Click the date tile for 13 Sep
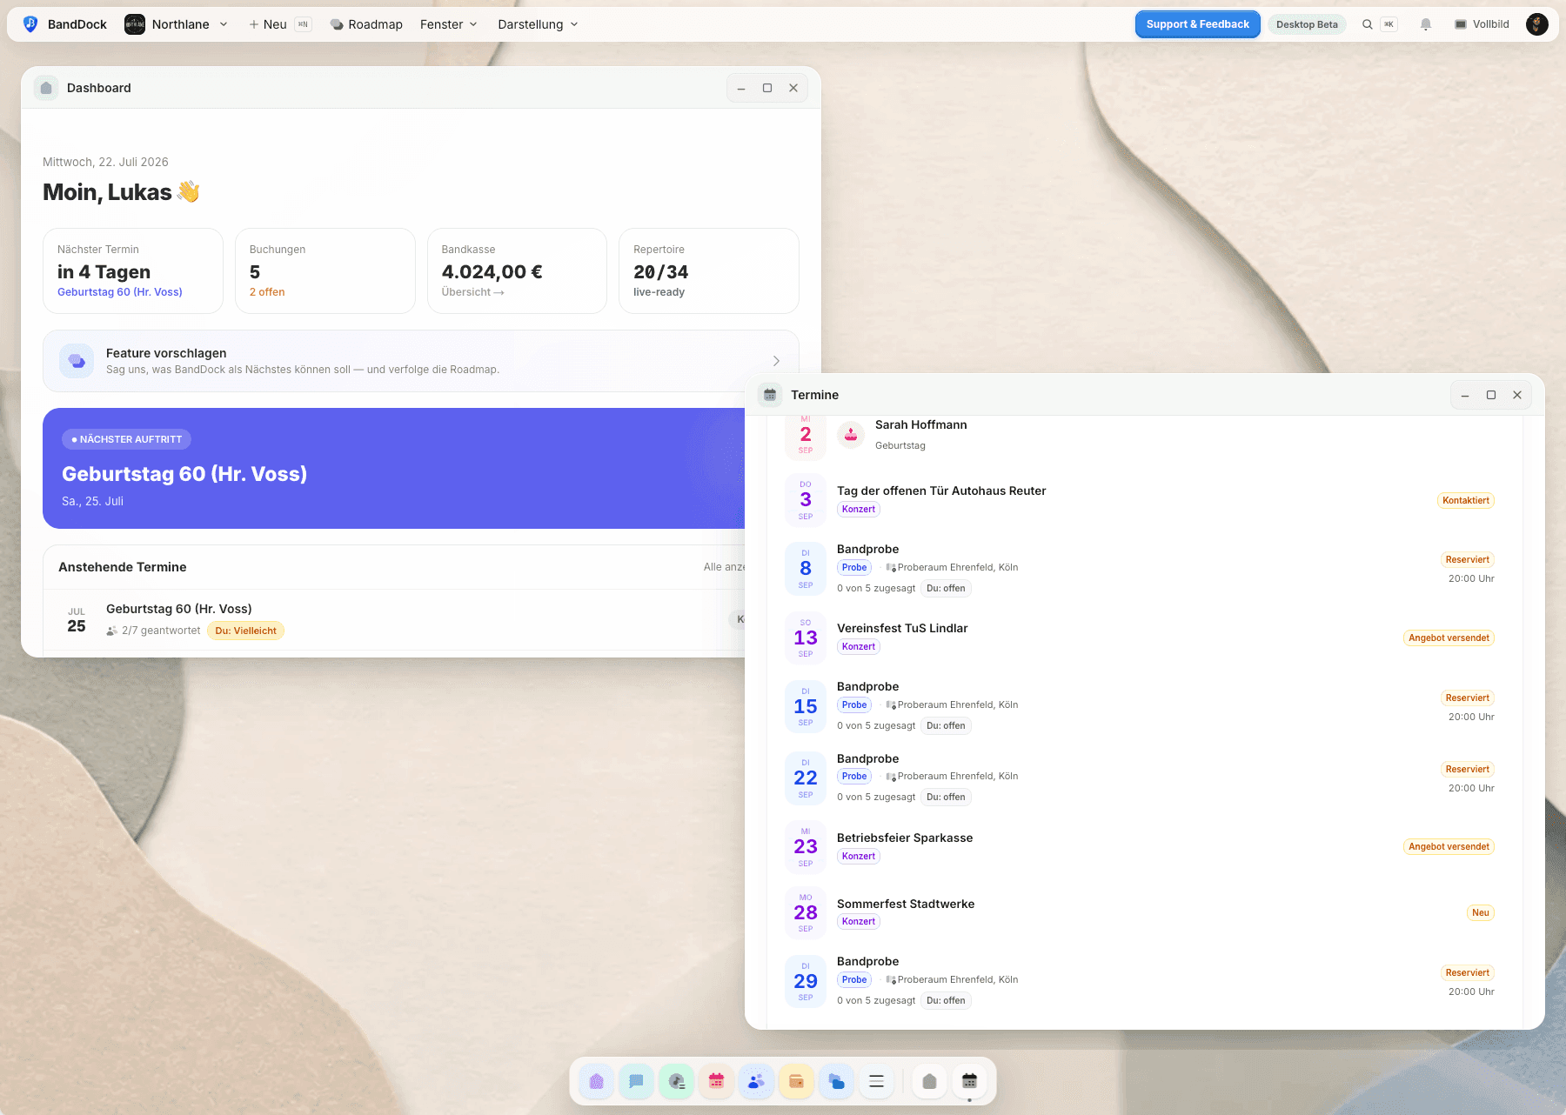The image size is (1566, 1115). coord(806,638)
